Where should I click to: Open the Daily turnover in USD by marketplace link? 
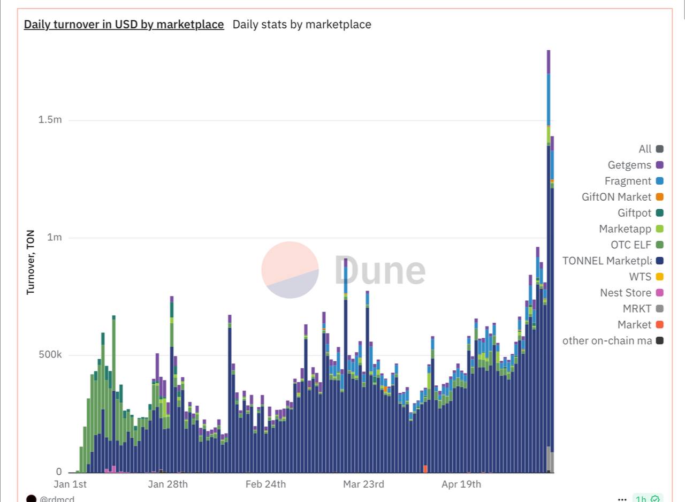124,25
